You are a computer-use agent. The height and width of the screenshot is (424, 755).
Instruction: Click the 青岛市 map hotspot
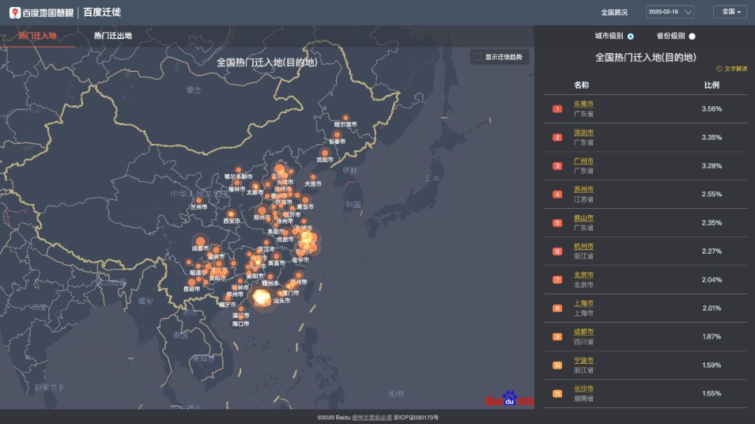tap(305, 200)
